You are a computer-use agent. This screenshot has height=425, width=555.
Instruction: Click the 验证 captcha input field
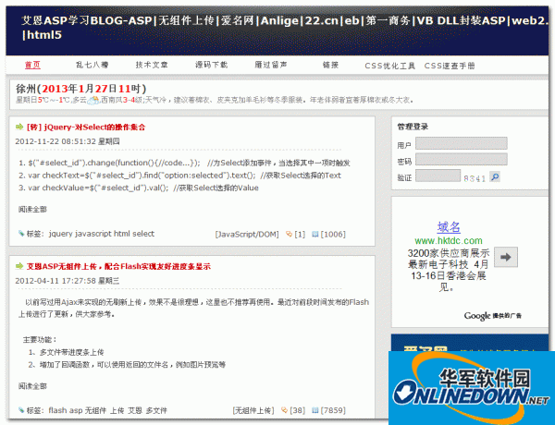(436, 176)
